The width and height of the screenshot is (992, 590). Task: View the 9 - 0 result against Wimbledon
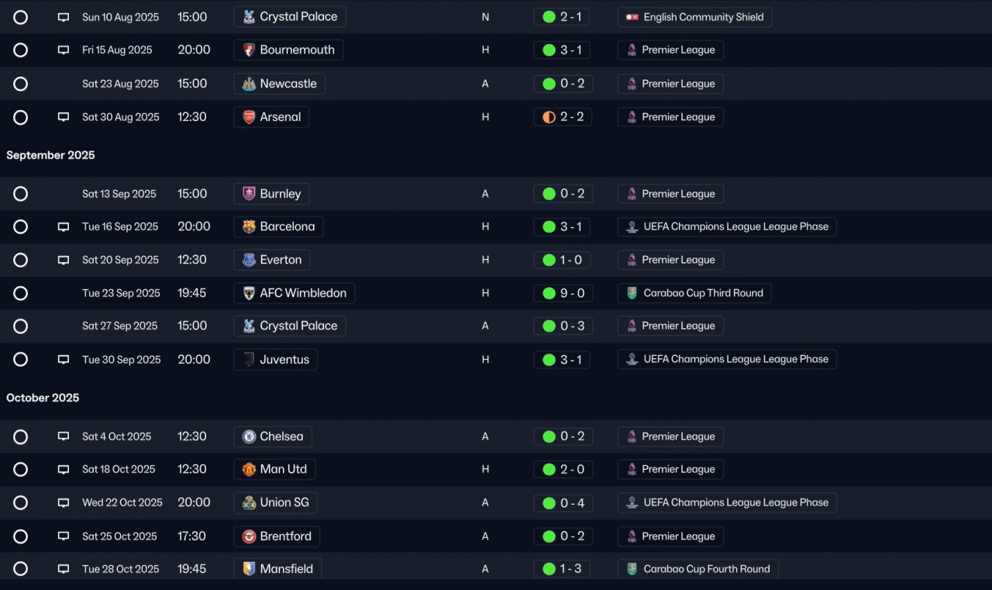563,293
